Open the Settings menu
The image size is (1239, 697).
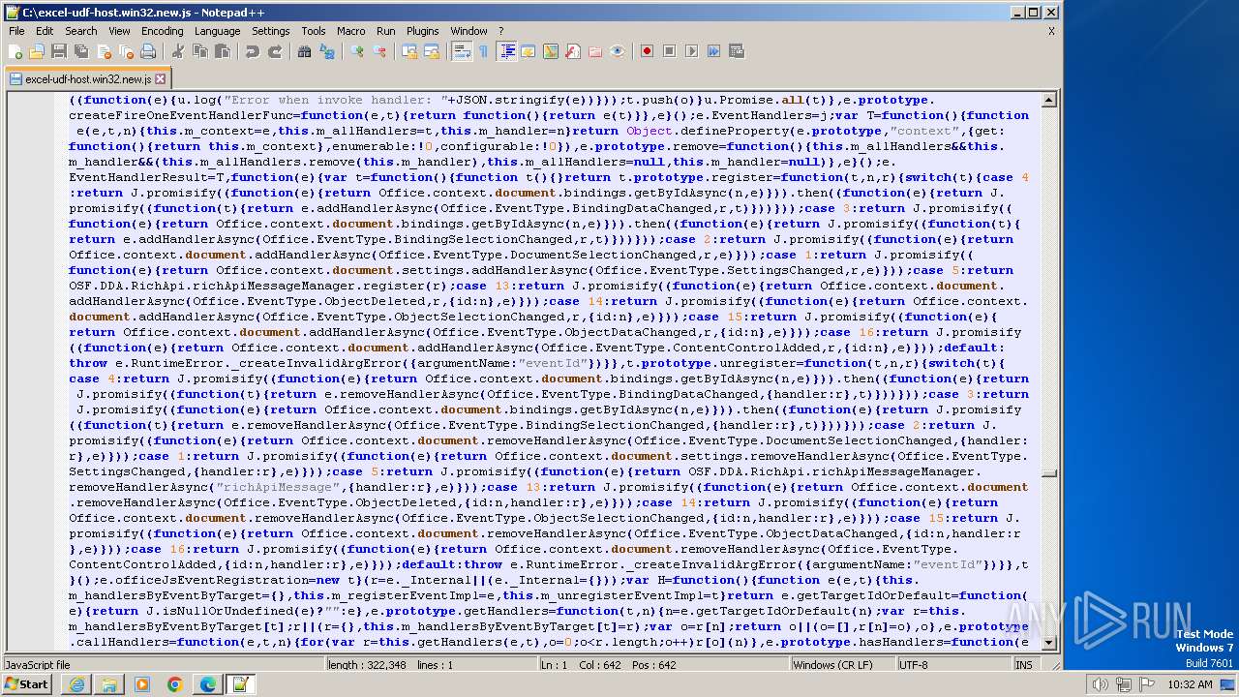point(270,31)
